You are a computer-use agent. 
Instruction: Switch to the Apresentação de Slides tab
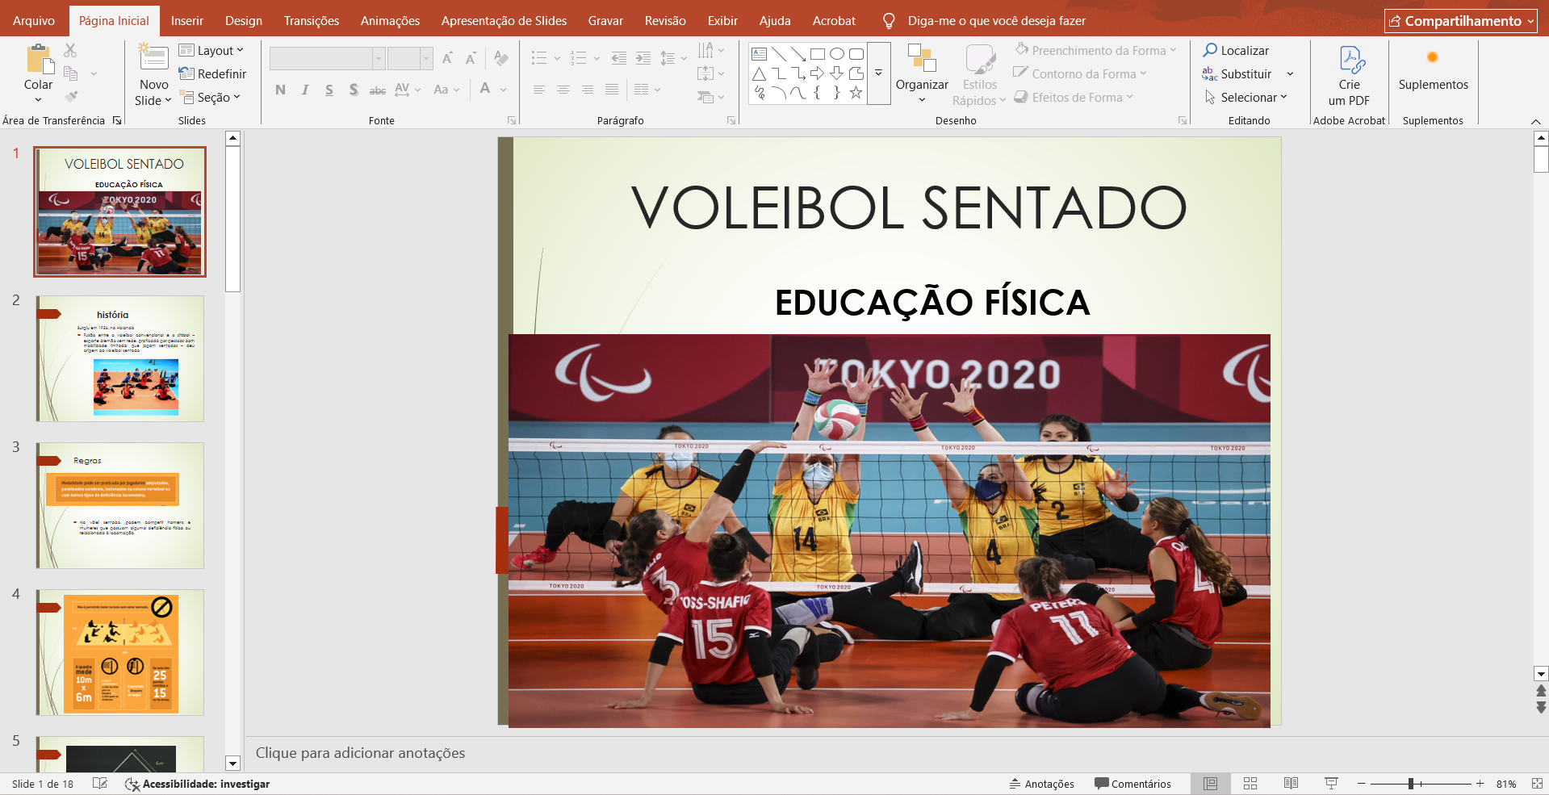(x=504, y=21)
